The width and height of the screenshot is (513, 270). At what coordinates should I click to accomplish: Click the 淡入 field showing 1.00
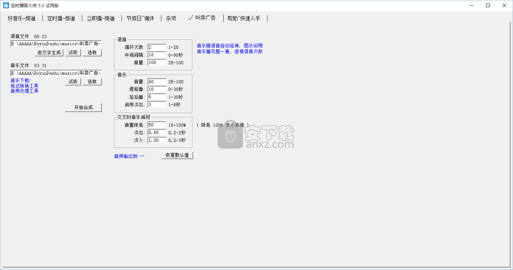pos(157,140)
